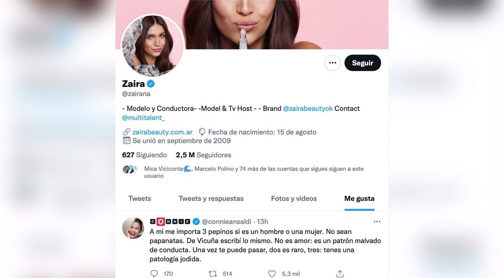Switch to Tweets y respuestas tab
504x278 pixels.
[211, 199]
